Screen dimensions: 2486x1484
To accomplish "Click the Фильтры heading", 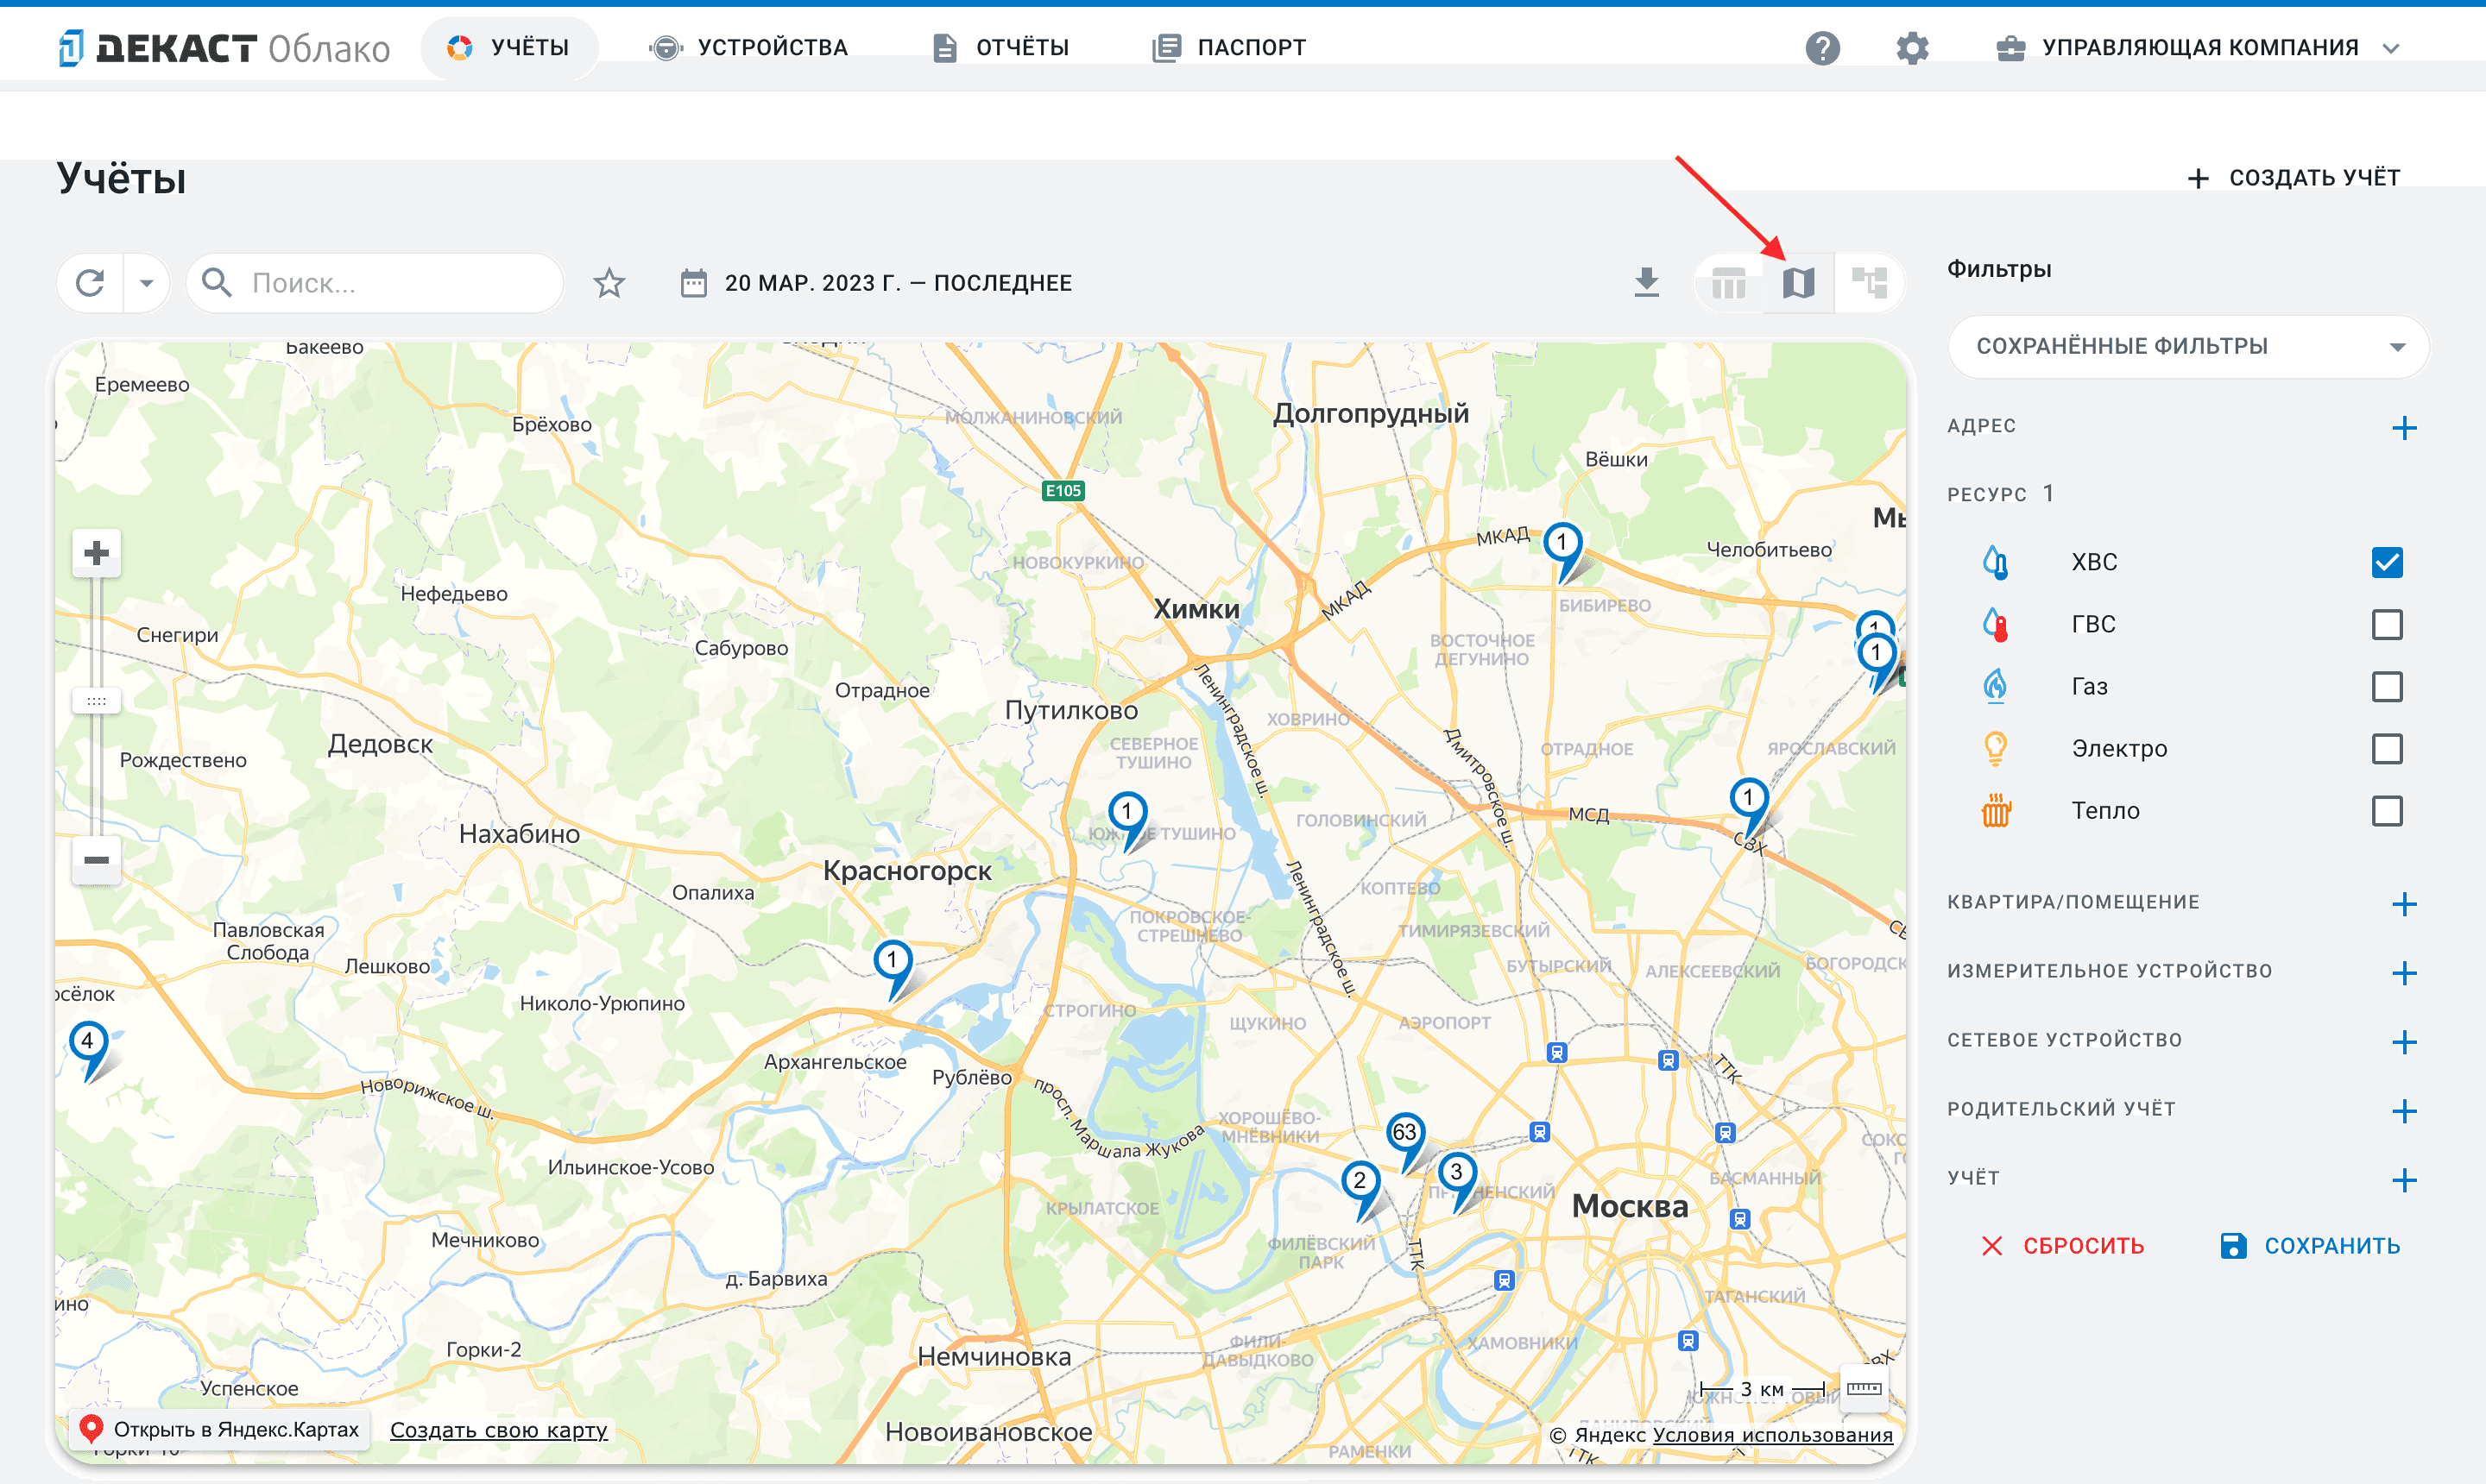I will tap(1999, 269).
